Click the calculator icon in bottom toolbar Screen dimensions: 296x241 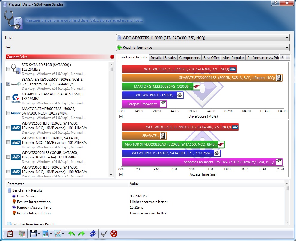10,234
